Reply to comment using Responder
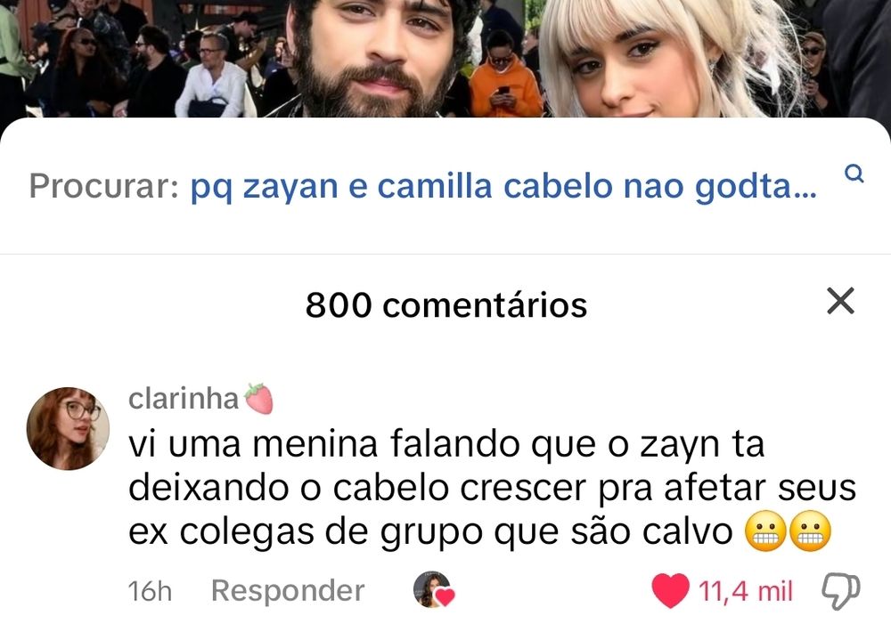 (288, 590)
